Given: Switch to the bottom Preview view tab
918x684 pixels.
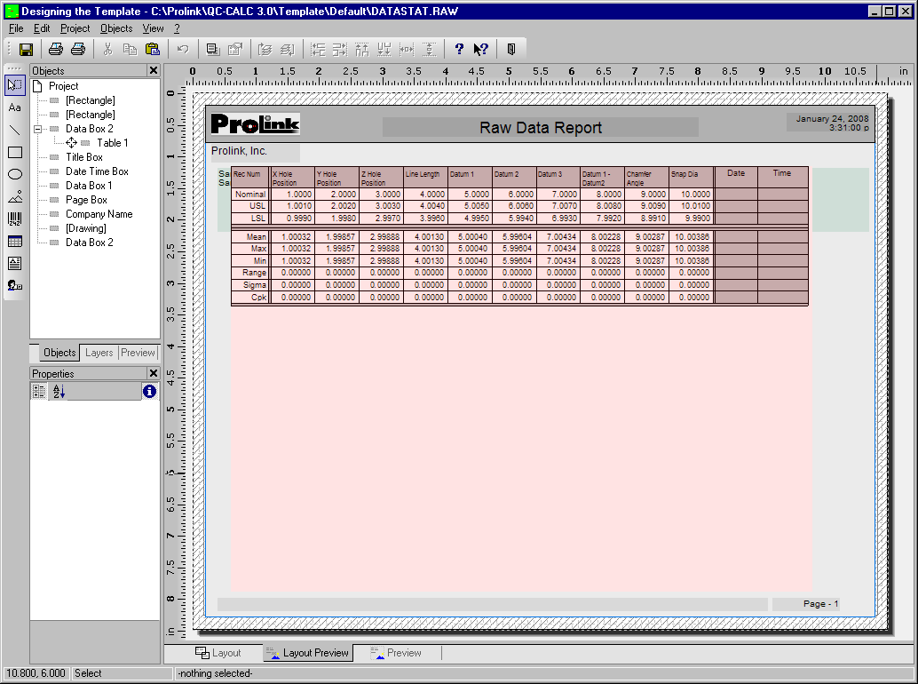Looking at the screenshot, I should click(x=396, y=653).
